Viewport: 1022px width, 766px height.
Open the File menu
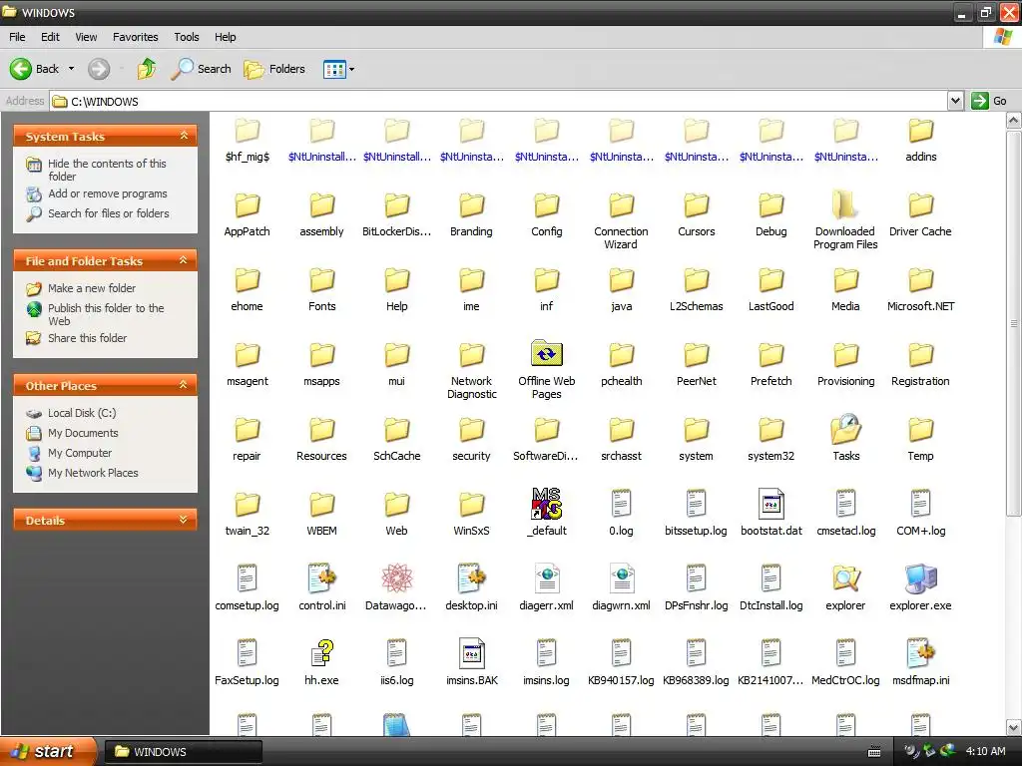(17, 37)
